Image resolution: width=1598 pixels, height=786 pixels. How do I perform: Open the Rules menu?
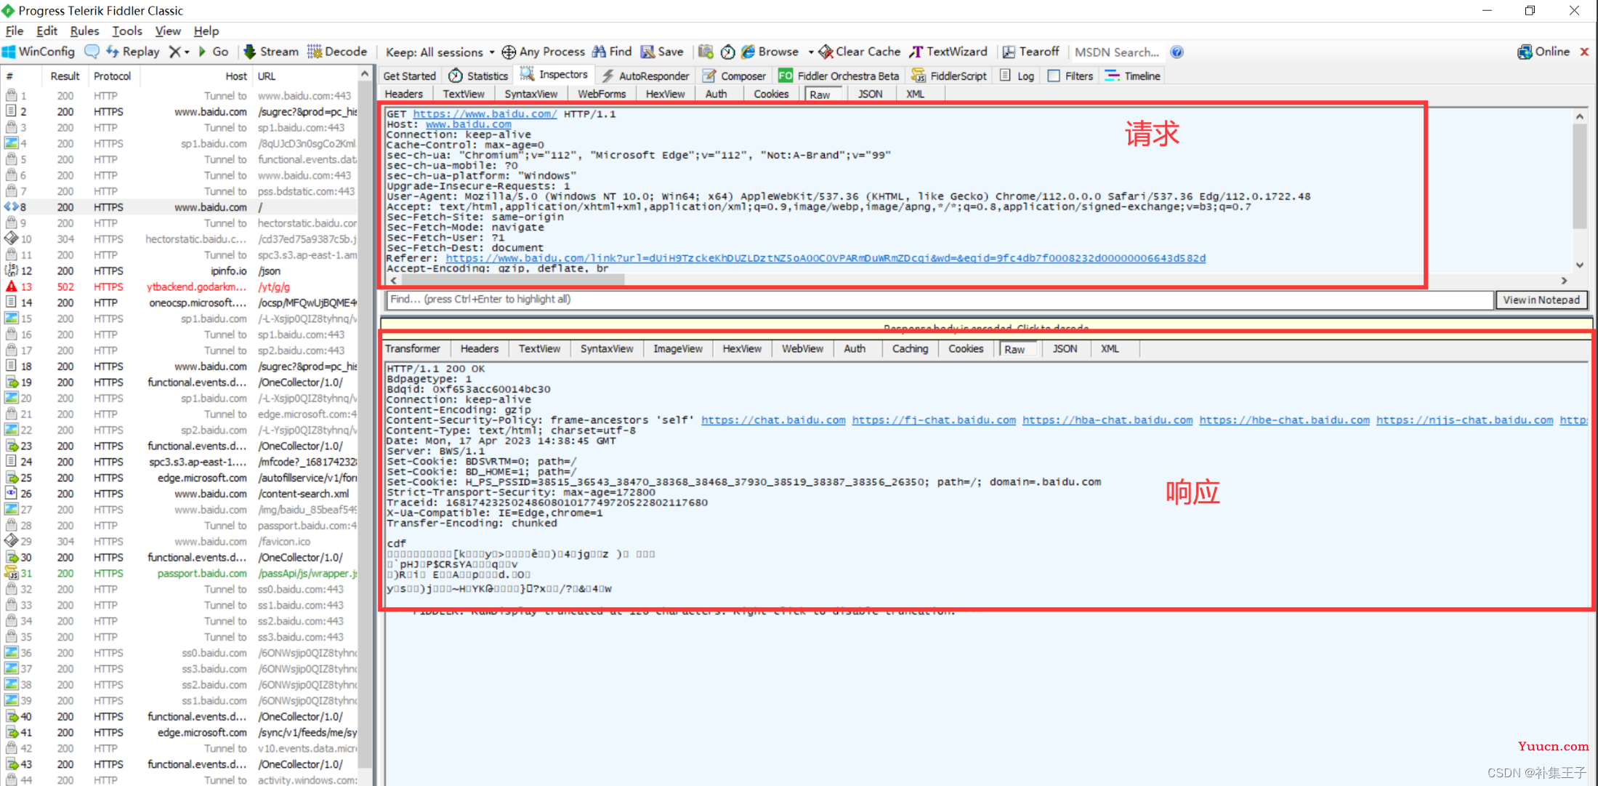pos(84,31)
